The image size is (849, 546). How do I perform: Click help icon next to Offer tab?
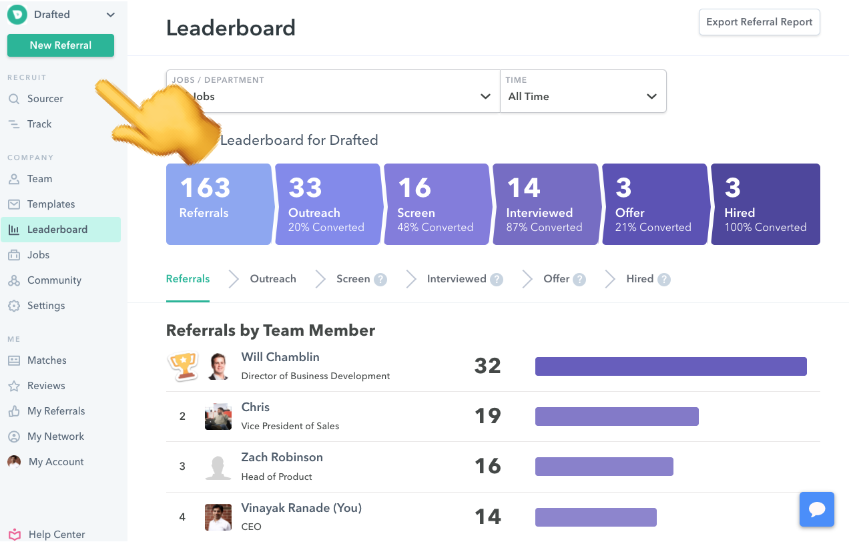[x=579, y=280]
